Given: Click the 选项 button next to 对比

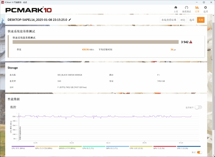Looking at the screenshot, I should click(192, 20).
